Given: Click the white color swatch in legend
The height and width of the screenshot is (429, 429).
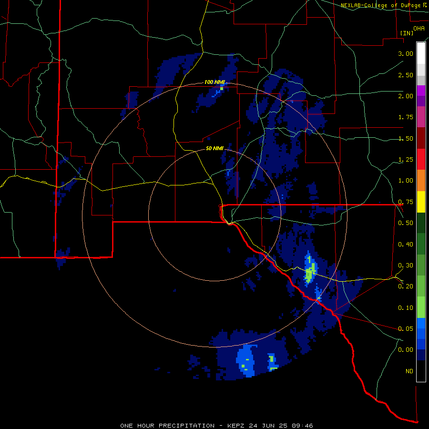Looking at the screenshot, I should 421,53.
